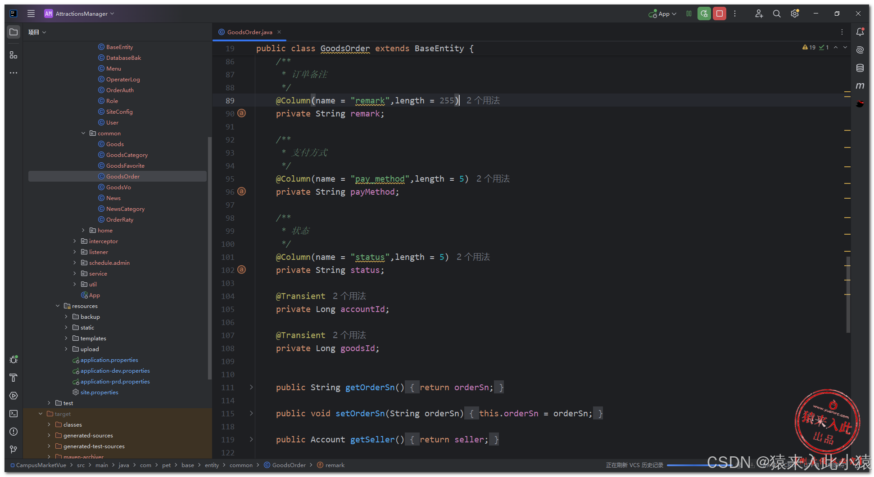Click the 19 warnings indicator
Viewport: 874px width, 477px height.
809,47
